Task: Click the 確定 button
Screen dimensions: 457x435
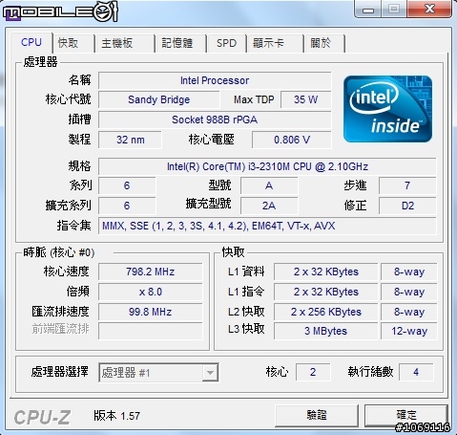Action: [406, 415]
